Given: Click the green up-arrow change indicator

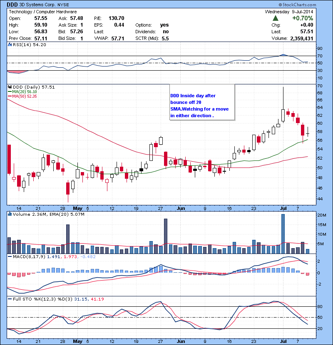Looking at the screenshot, I should 276,18.
